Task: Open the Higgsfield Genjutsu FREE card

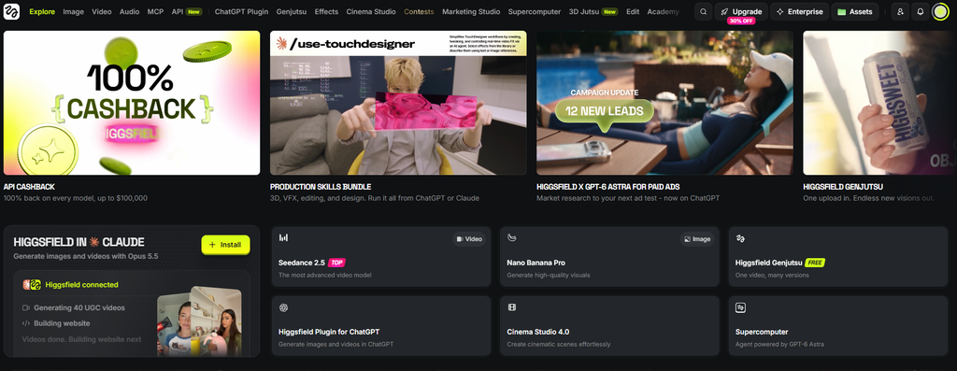Action: [x=838, y=257]
